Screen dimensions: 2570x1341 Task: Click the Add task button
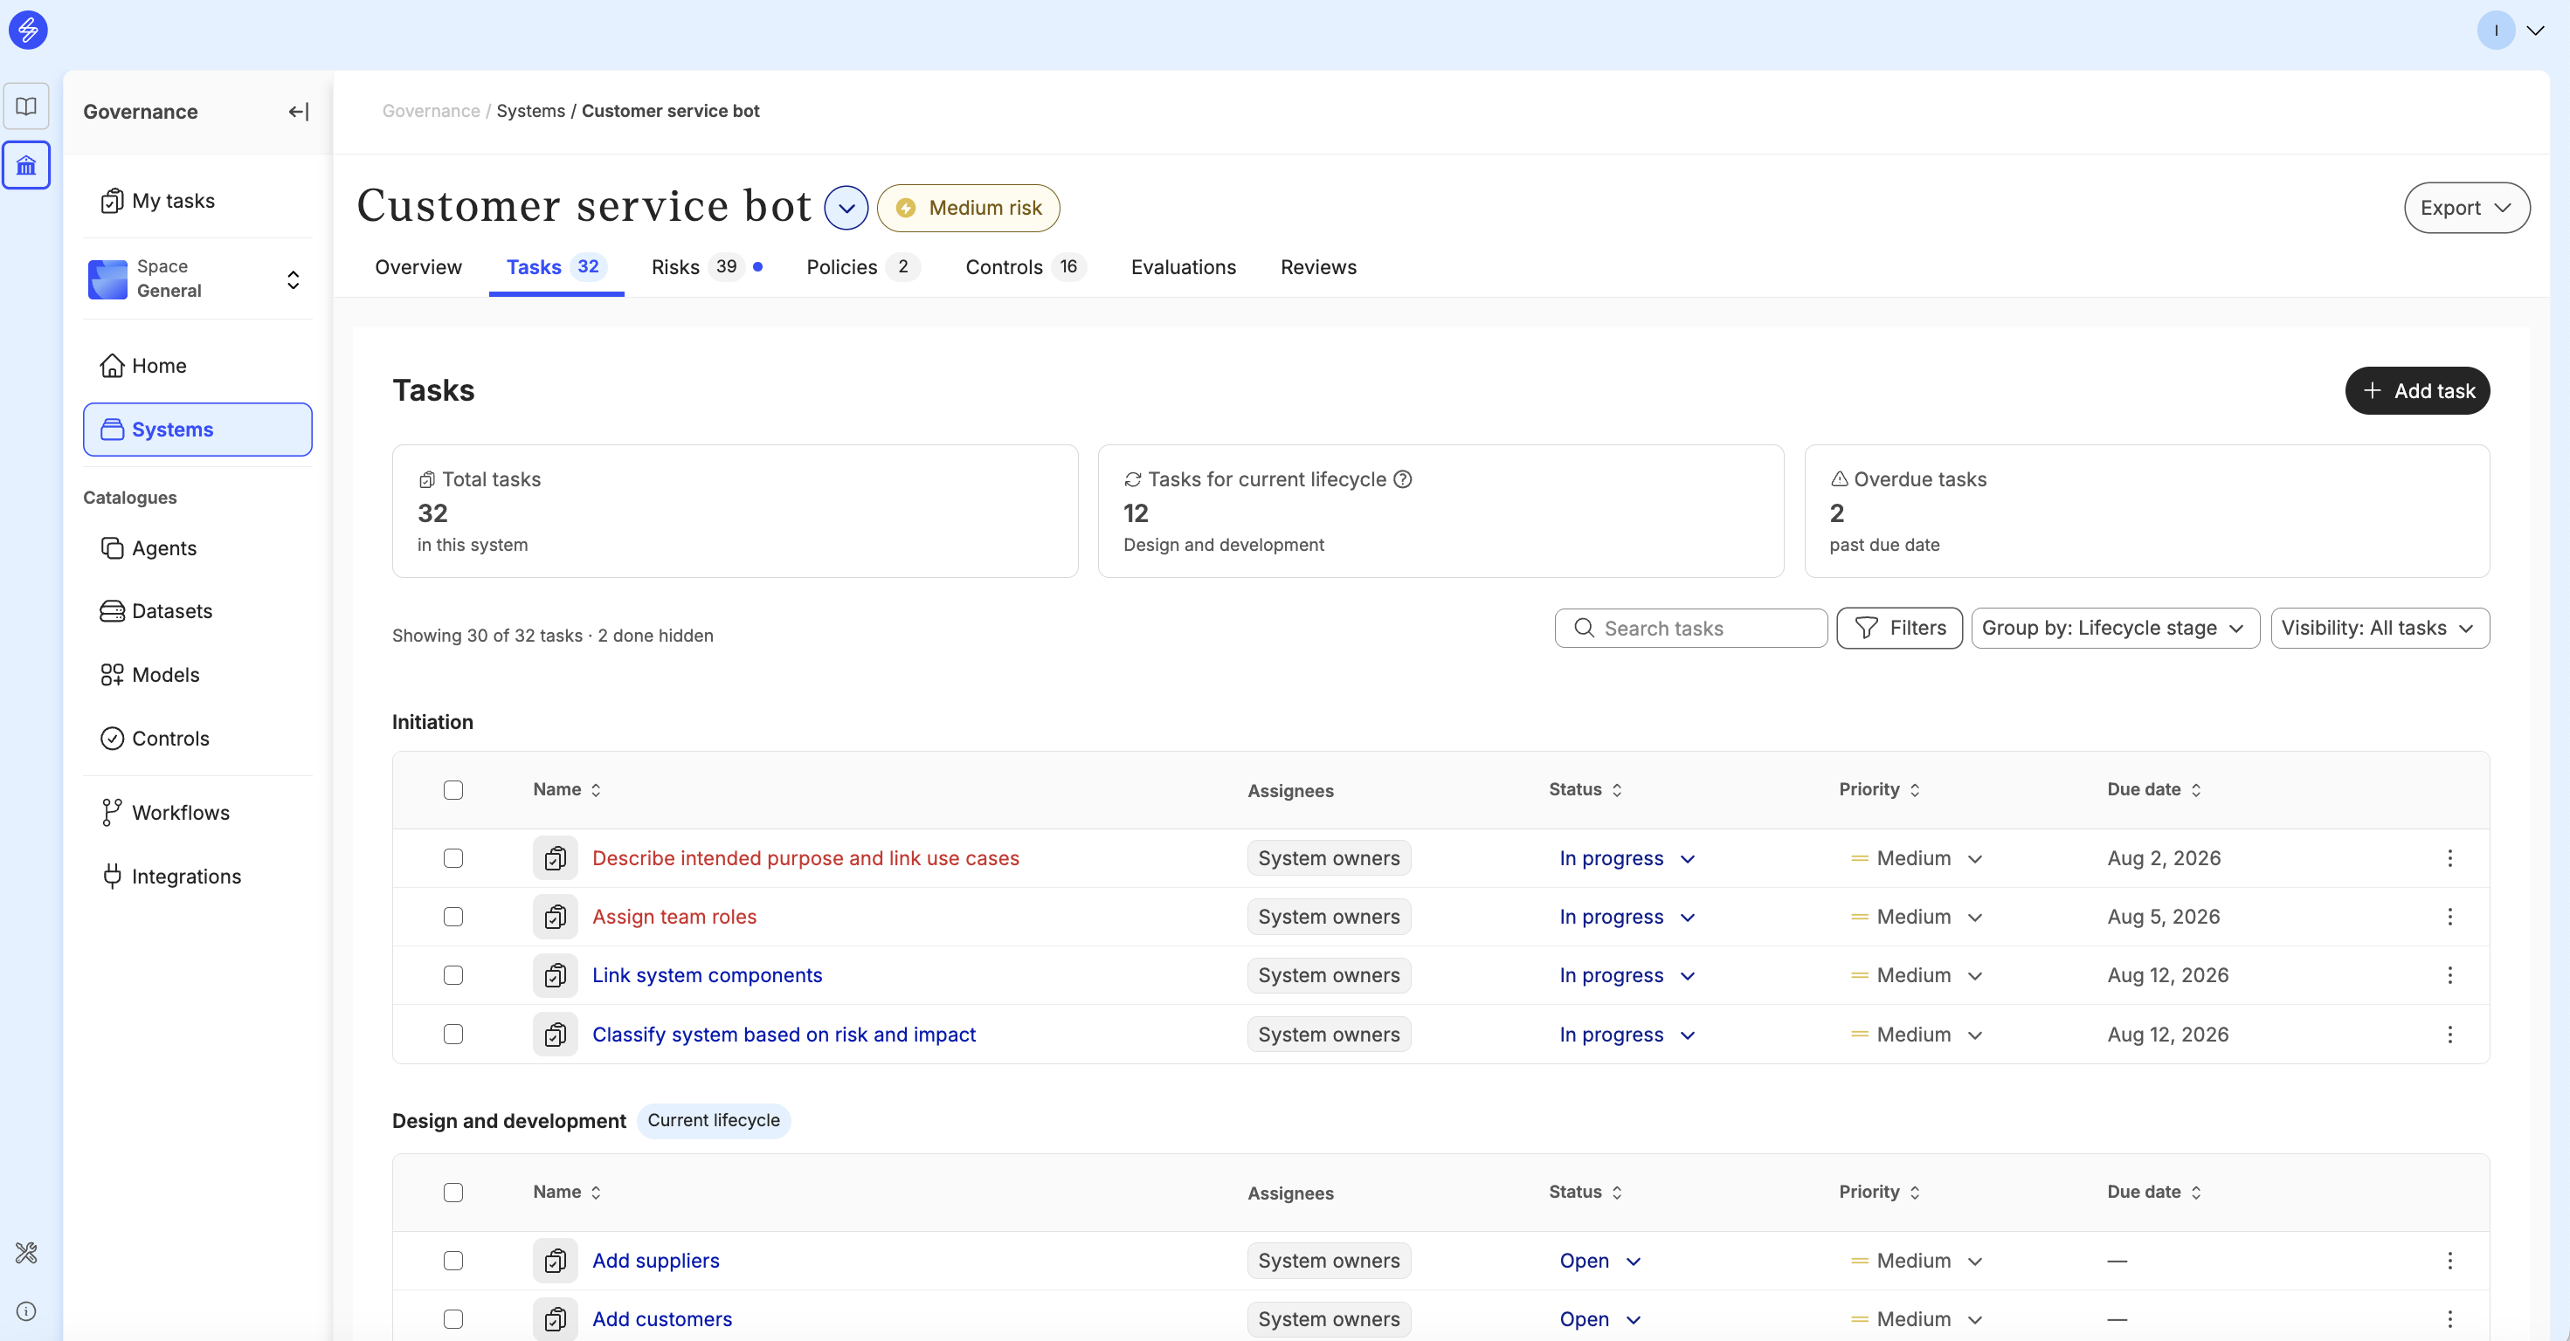[2417, 391]
